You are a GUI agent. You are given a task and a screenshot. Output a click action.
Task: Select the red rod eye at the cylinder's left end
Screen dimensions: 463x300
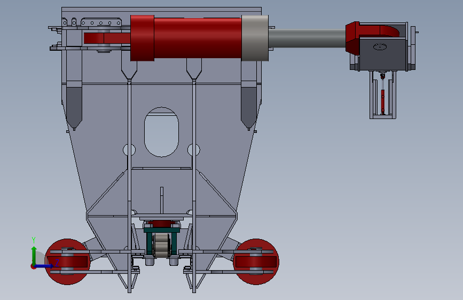coord(107,38)
